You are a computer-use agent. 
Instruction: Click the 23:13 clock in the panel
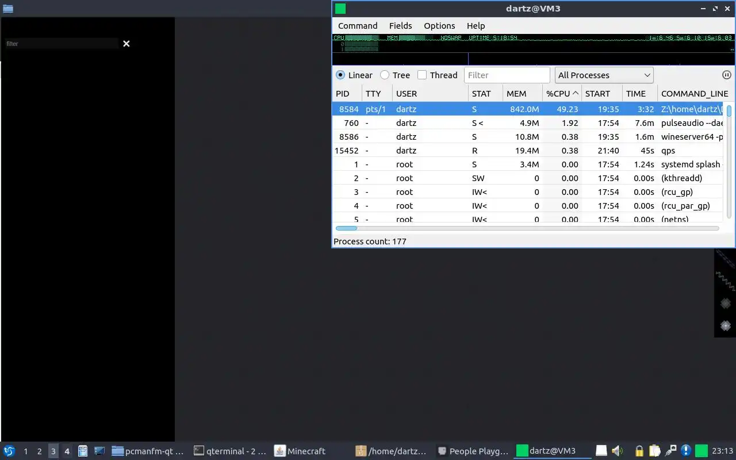(722, 451)
